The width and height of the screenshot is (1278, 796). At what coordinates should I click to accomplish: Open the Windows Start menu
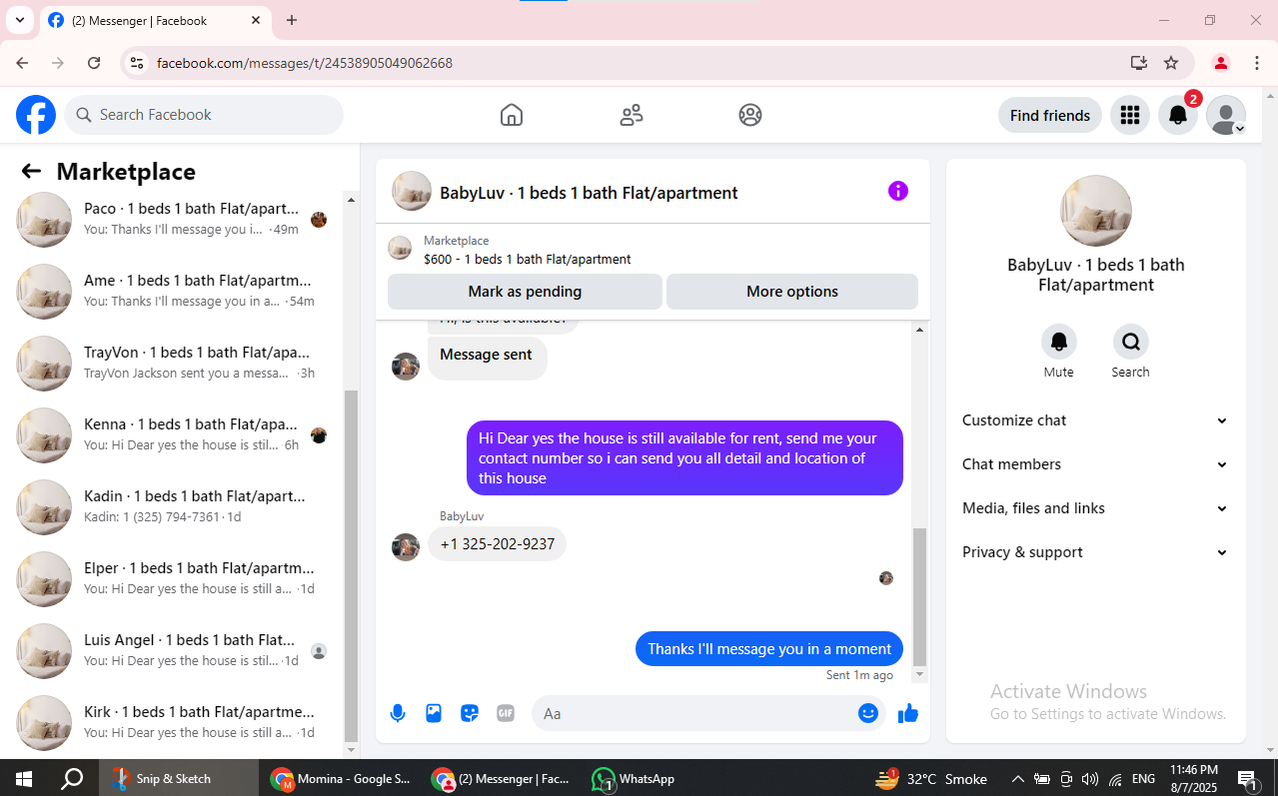pos(23,779)
